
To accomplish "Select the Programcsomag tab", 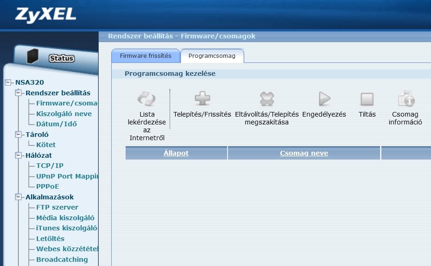I will pyautogui.click(x=212, y=56).
